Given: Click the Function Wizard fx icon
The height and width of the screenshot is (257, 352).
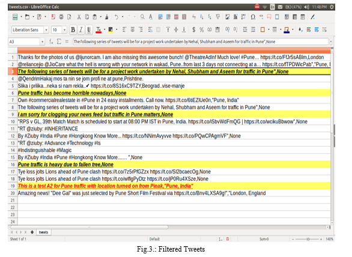Looking at the screenshot, I should pos(51,41).
